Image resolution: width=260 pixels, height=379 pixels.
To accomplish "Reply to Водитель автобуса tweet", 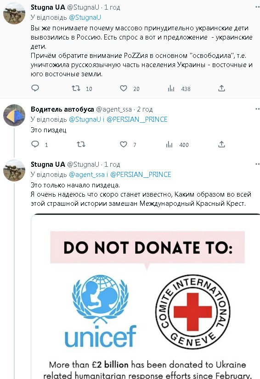I will 35,144.
